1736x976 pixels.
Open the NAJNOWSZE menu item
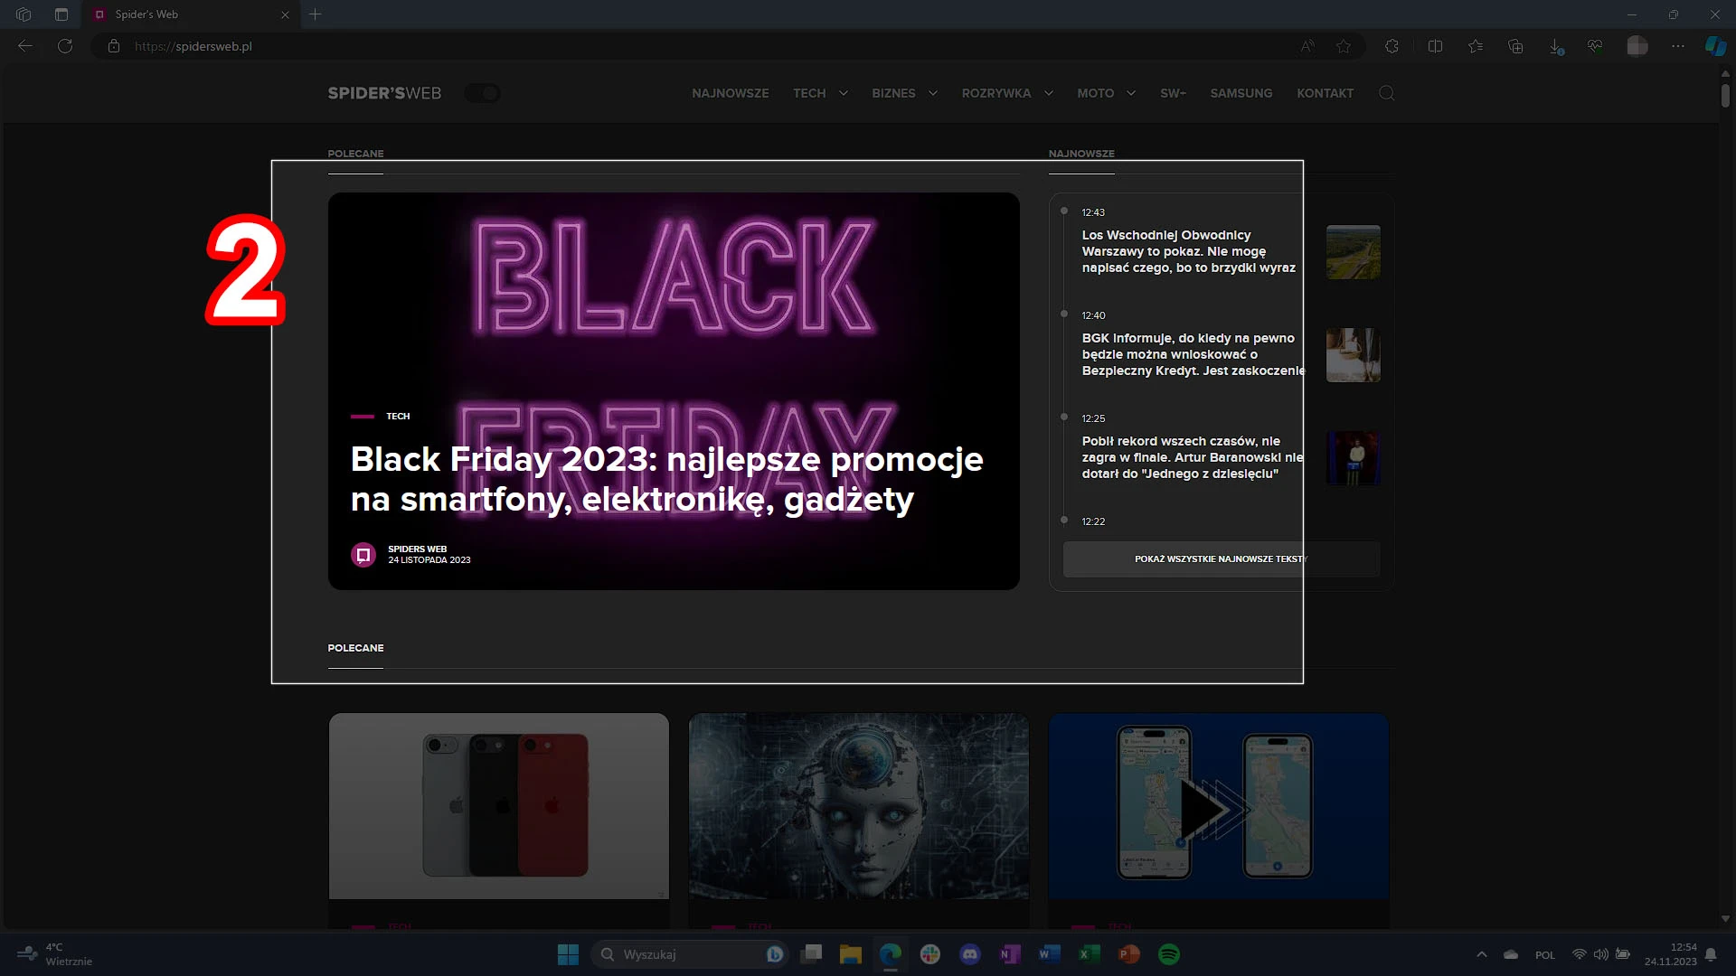point(731,93)
